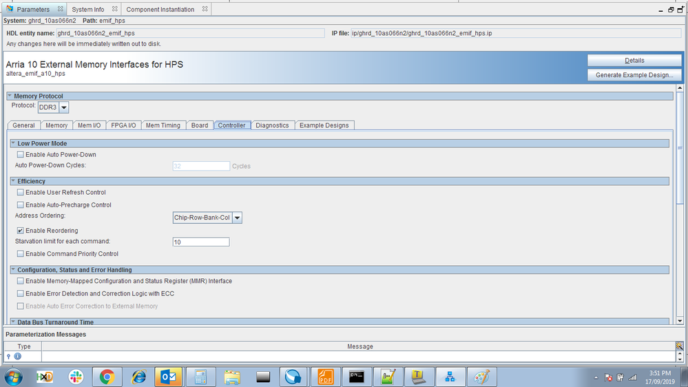Click the Parameters tab icon
The image size is (688, 387).
point(10,9)
